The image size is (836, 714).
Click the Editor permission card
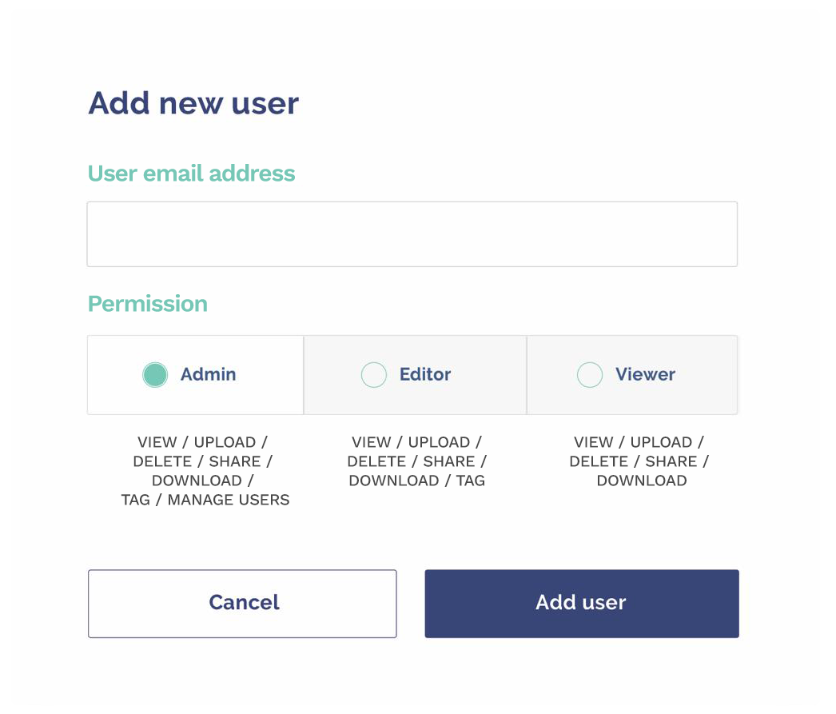pos(414,374)
